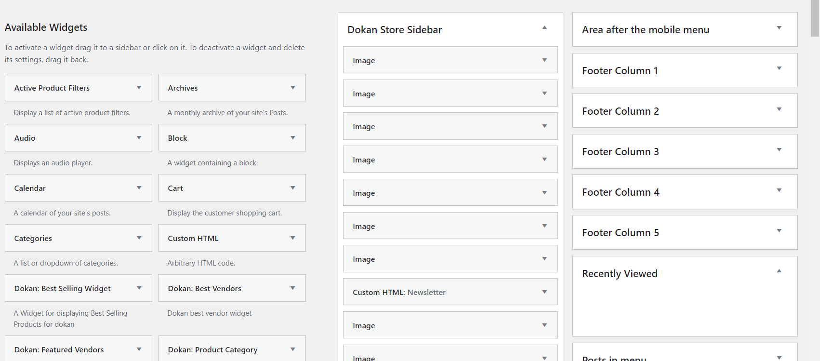
Task: Expand the Dokan: Product Category arrow
Action: 292,349
